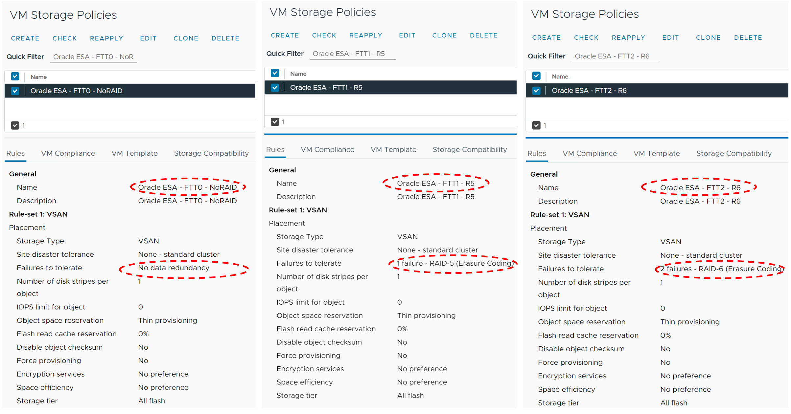Click EDIT above the FTT0 - NoRAID policy
Screen dimensions: 791x414
pos(148,38)
